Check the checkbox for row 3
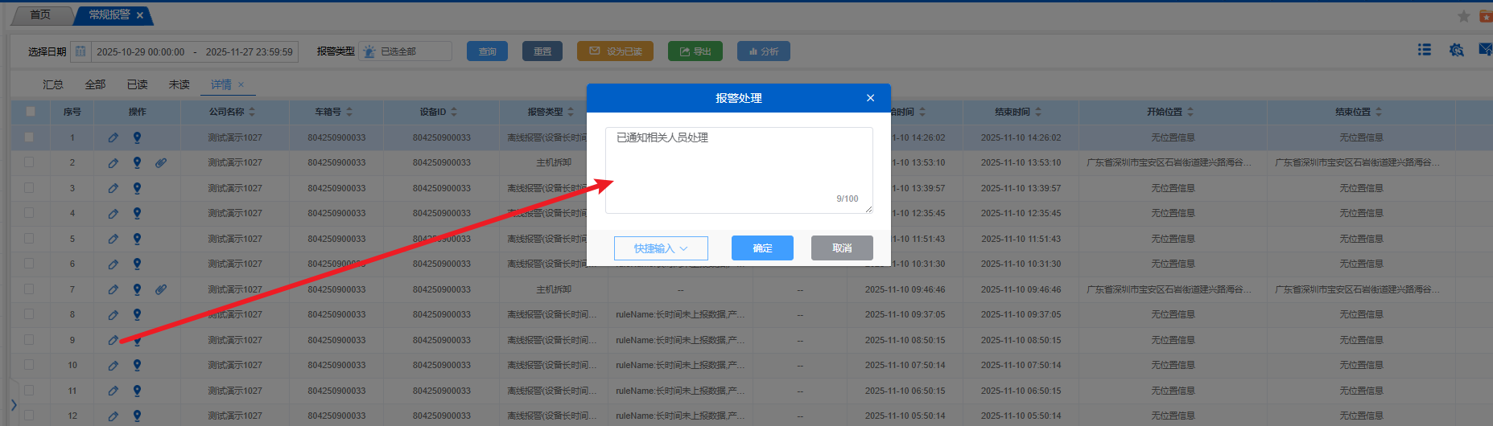Viewport: 1493px width, 426px height. tap(30, 188)
